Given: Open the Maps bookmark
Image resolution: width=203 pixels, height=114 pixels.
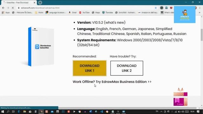Looking at the screenshot, I should pos(96,13).
